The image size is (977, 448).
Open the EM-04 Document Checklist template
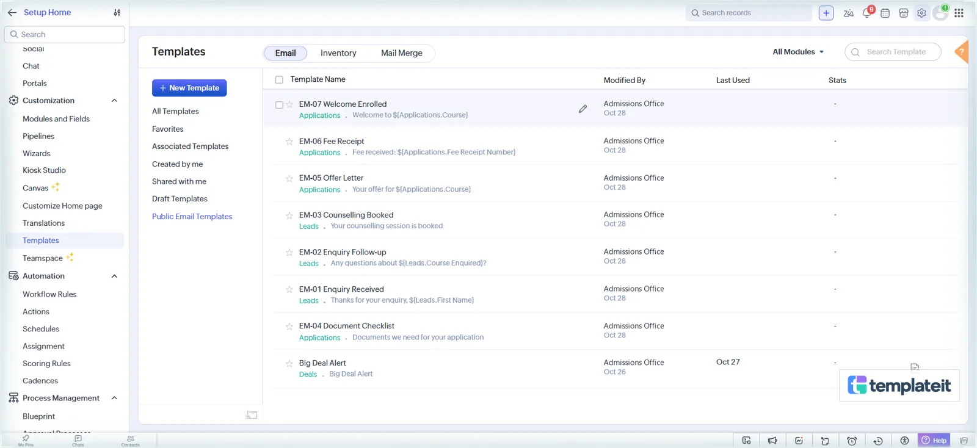pos(347,326)
